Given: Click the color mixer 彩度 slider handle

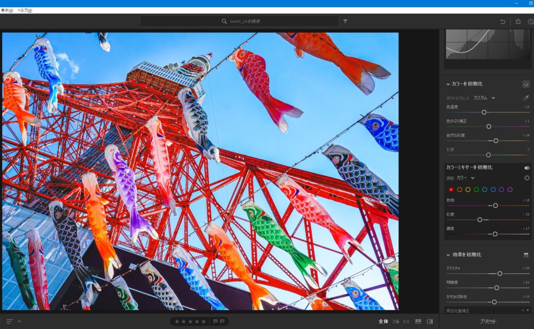Looking at the screenshot, I should [480, 220].
